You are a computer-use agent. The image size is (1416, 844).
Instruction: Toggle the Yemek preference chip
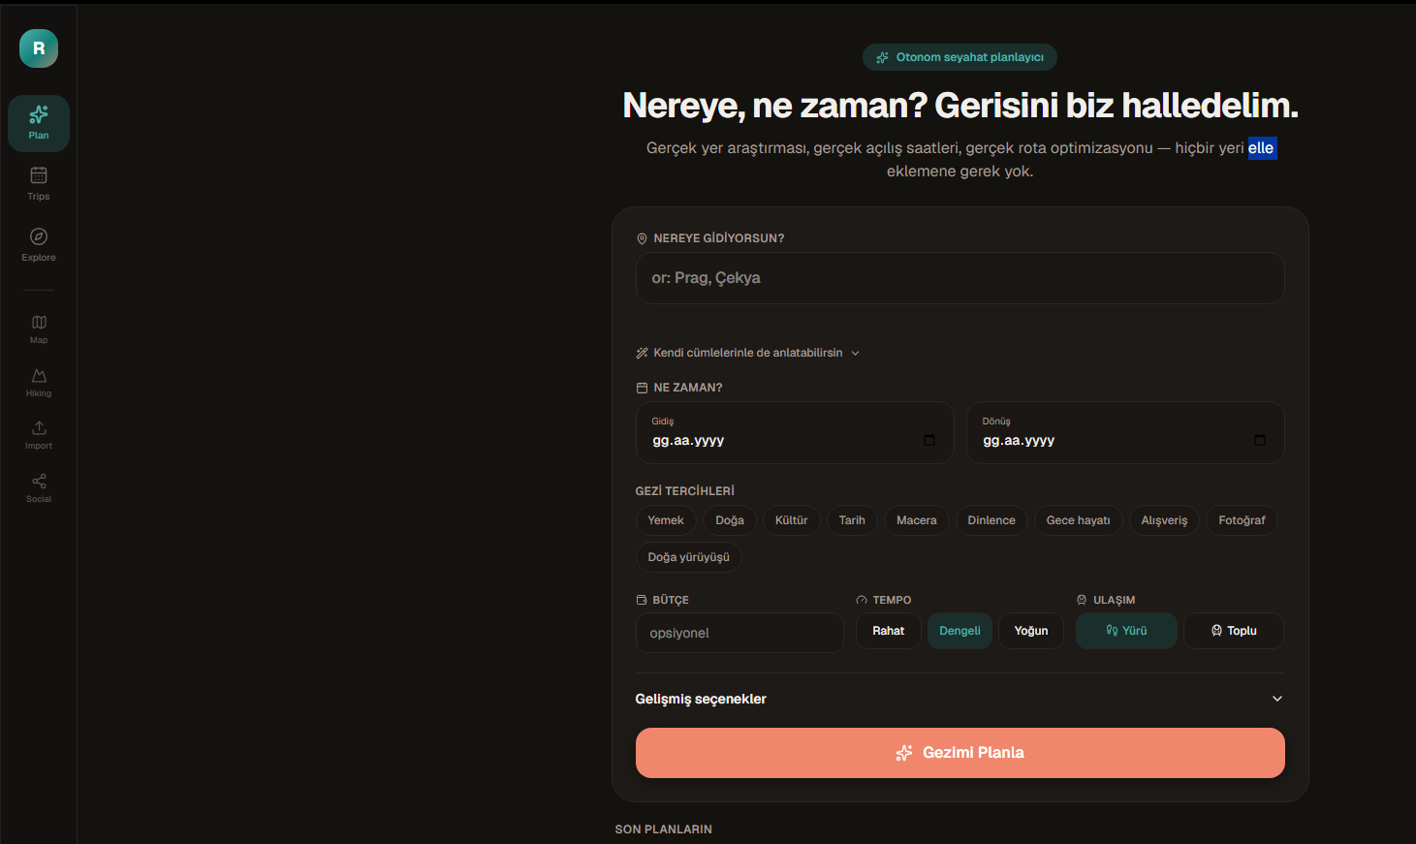point(666,520)
